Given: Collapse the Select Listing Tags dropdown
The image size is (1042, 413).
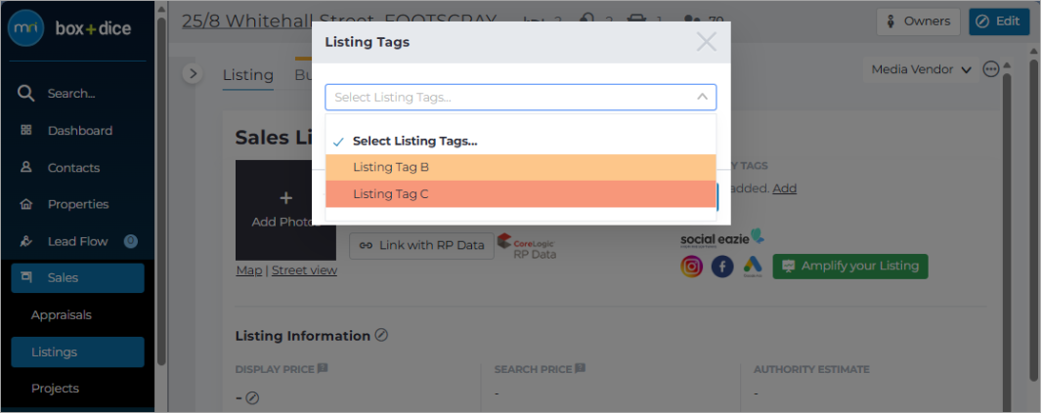Looking at the screenshot, I should pos(702,97).
